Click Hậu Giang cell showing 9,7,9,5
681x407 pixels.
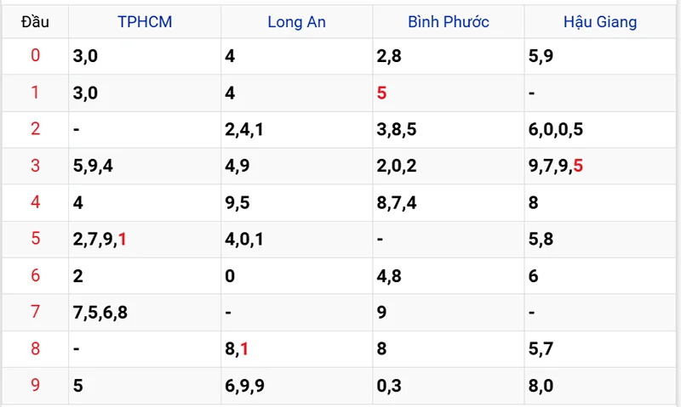tap(556, 166)
